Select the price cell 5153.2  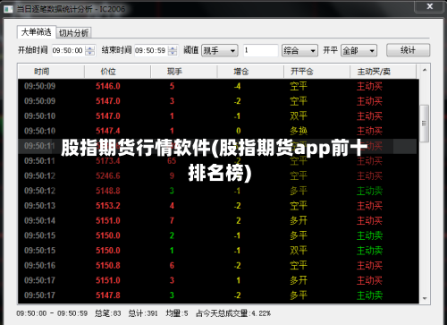pyautogui.click(x=108, y=206)
